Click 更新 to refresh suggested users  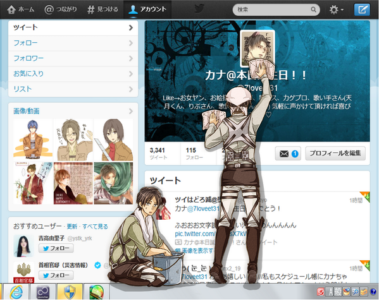click(71, 226)
